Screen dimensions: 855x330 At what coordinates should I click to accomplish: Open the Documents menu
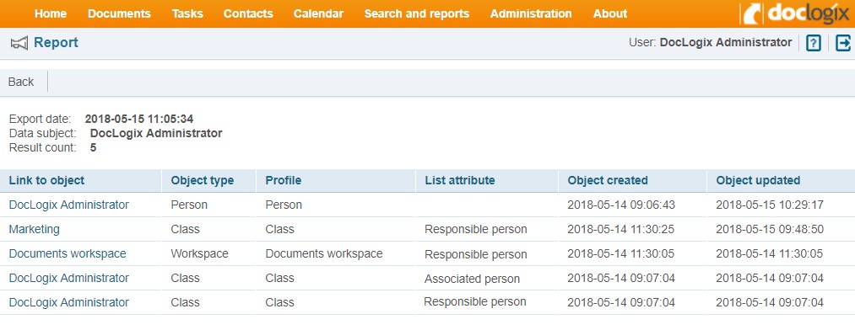tap(119, 13)
